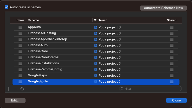Tick Shared checkbox for FirebaseAppCheckInterop

(x=172, y=39)
